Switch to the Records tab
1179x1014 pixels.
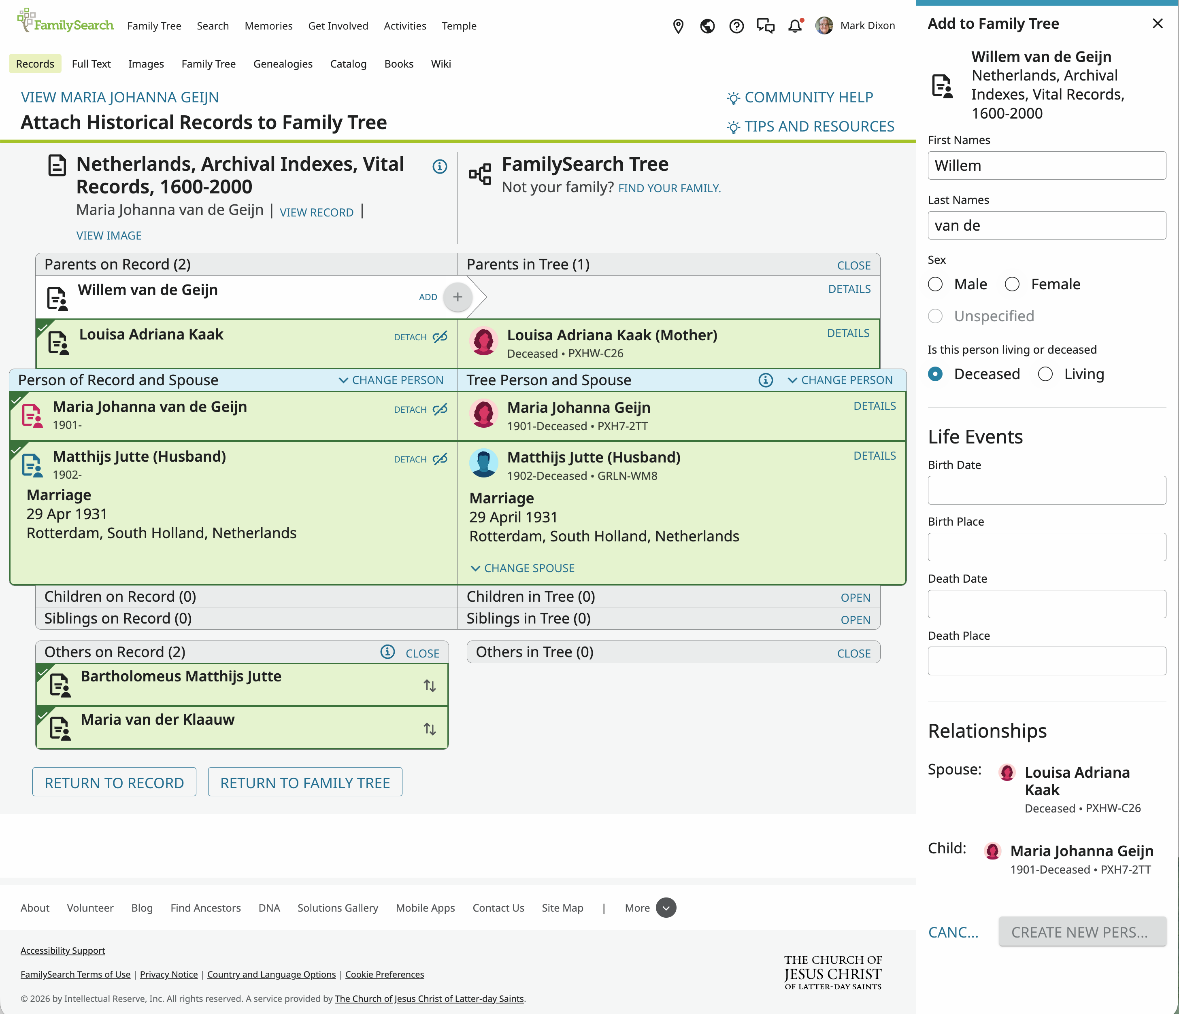(35, 64)
